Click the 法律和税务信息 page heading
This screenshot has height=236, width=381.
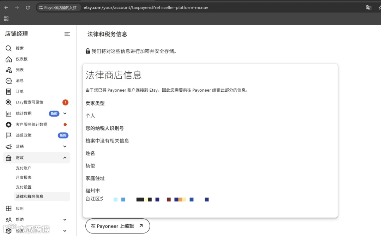(x=107, y=34)
